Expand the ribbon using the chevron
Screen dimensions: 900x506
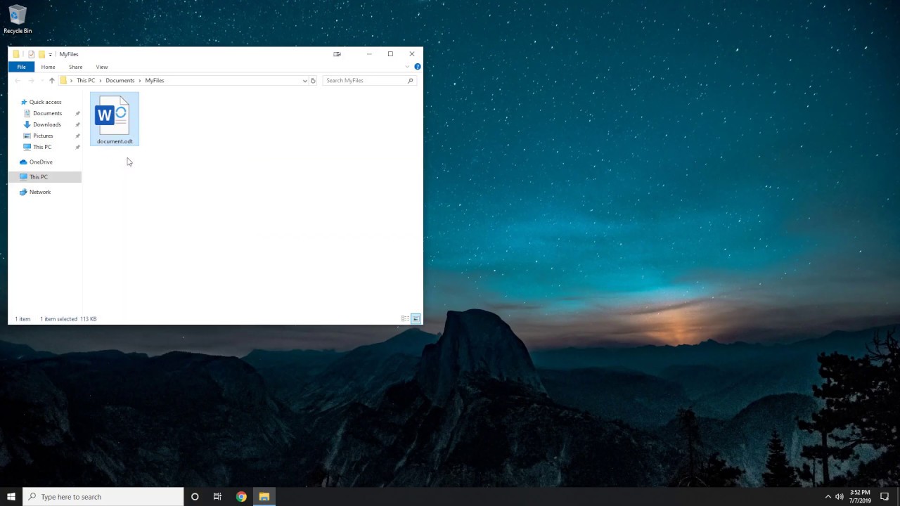406,67
